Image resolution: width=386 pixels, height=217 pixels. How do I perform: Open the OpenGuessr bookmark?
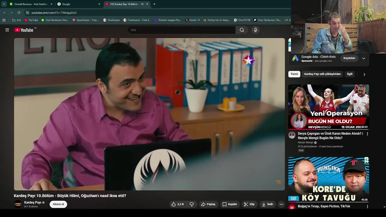point(85,20)
